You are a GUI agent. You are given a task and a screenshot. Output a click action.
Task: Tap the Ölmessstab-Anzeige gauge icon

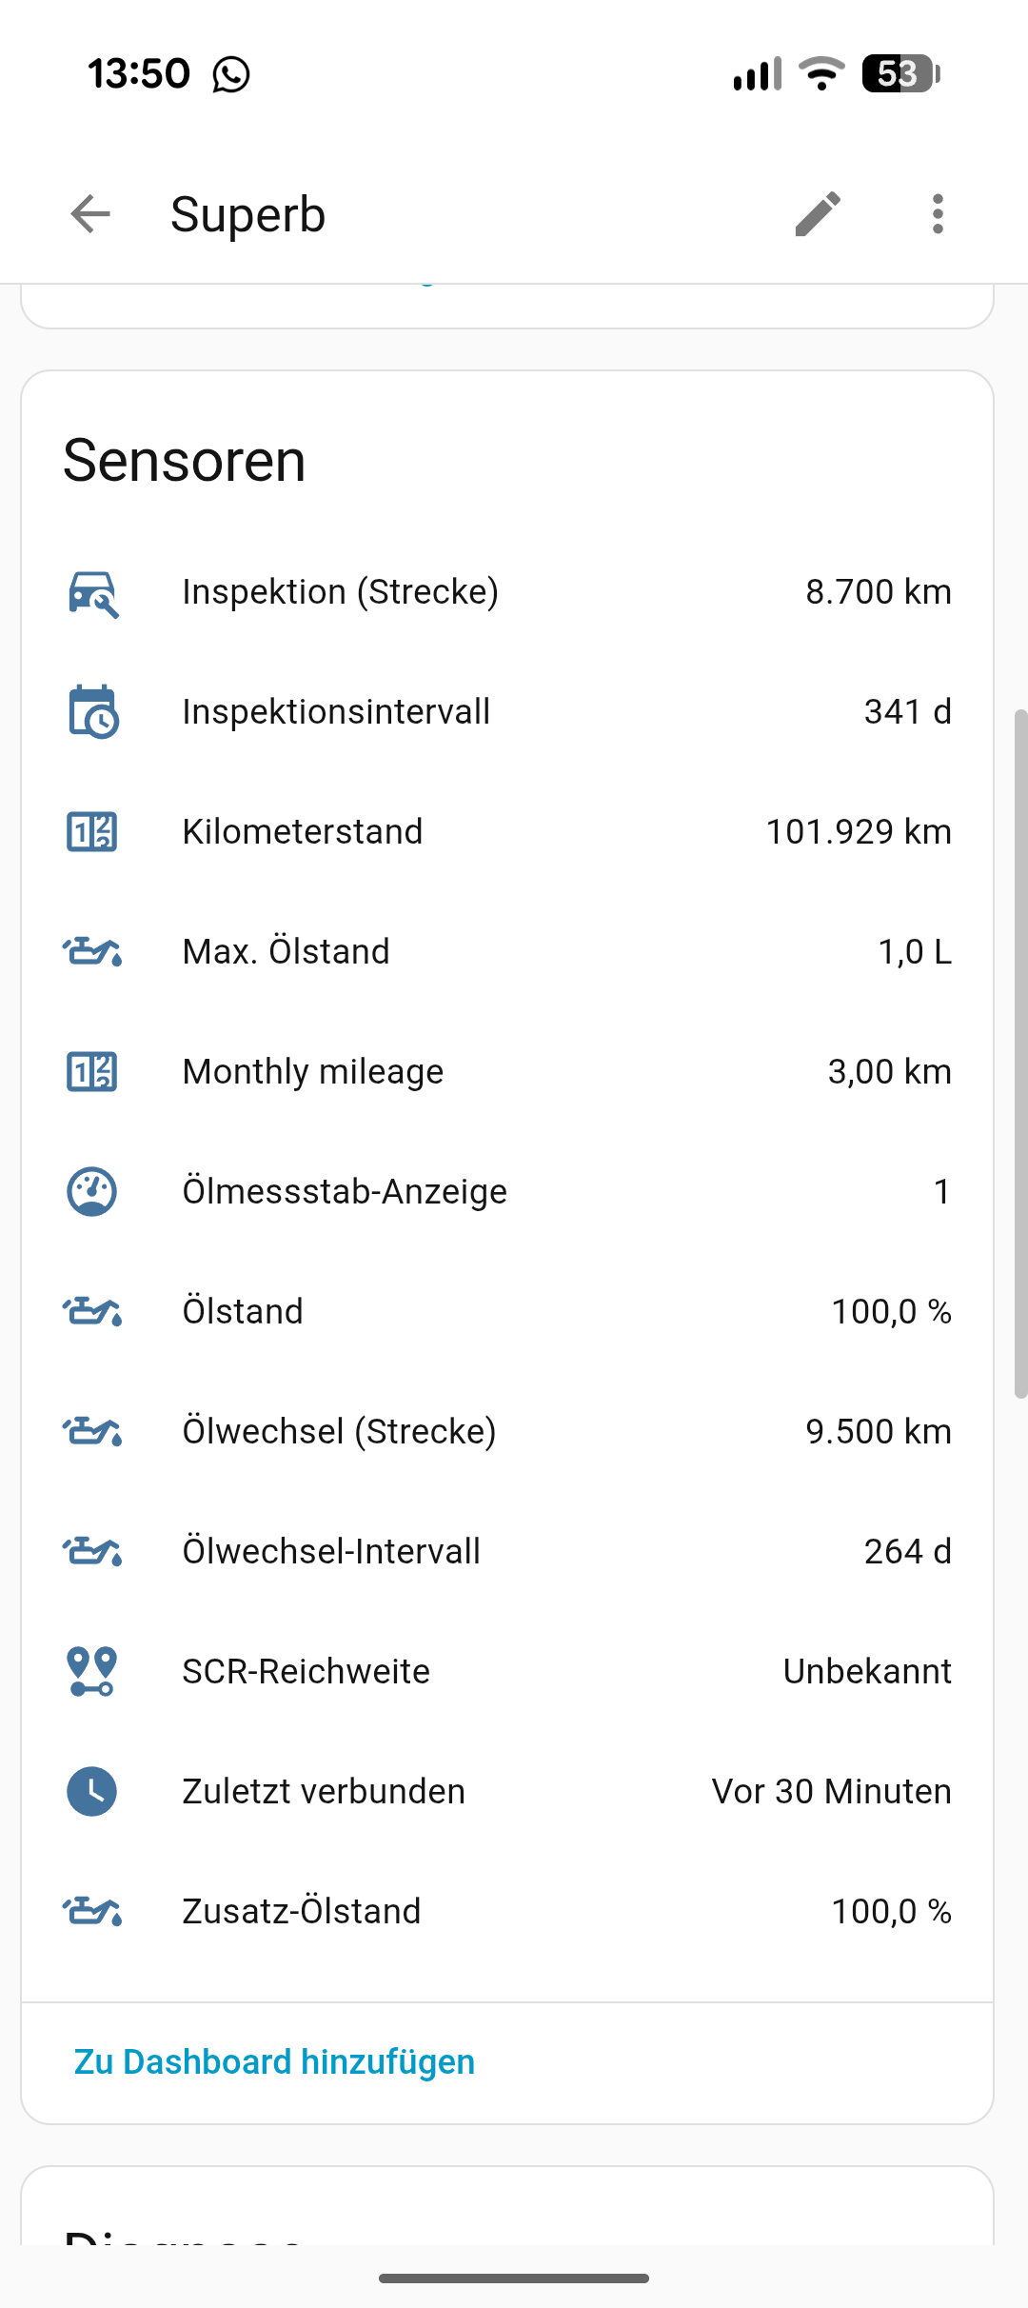[92, 1192]
